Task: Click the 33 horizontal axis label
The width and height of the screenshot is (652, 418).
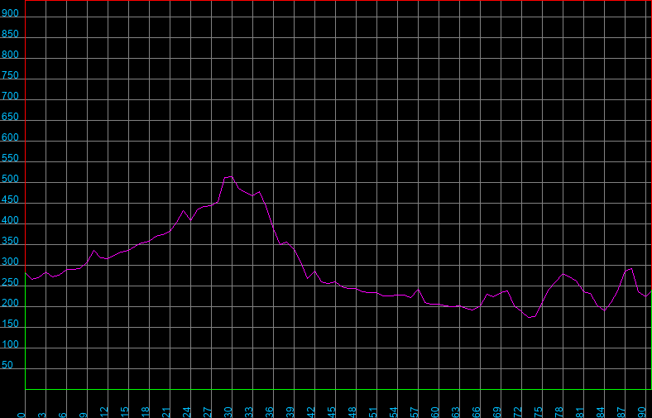Action: [x=249, y=412]
